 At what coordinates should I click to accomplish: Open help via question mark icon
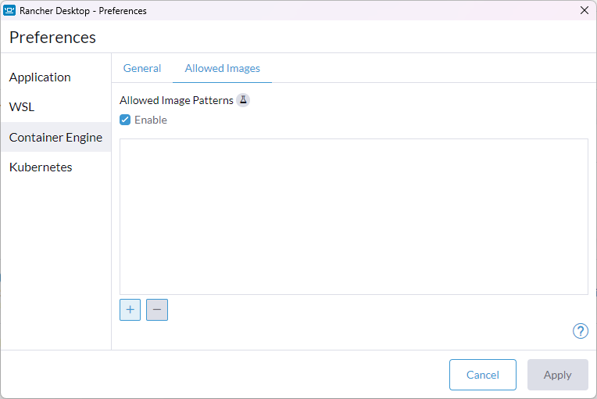pyautogui.click(x=581, y=331)
